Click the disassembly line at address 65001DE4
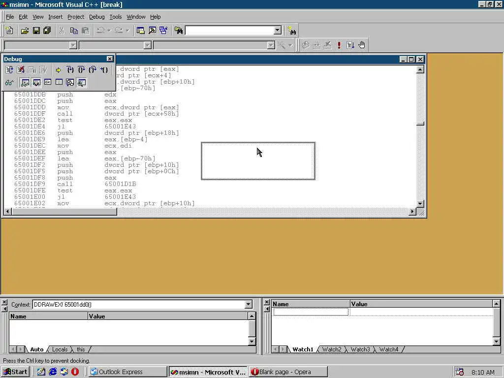This screenshot has height=378, width=504. 75,126
